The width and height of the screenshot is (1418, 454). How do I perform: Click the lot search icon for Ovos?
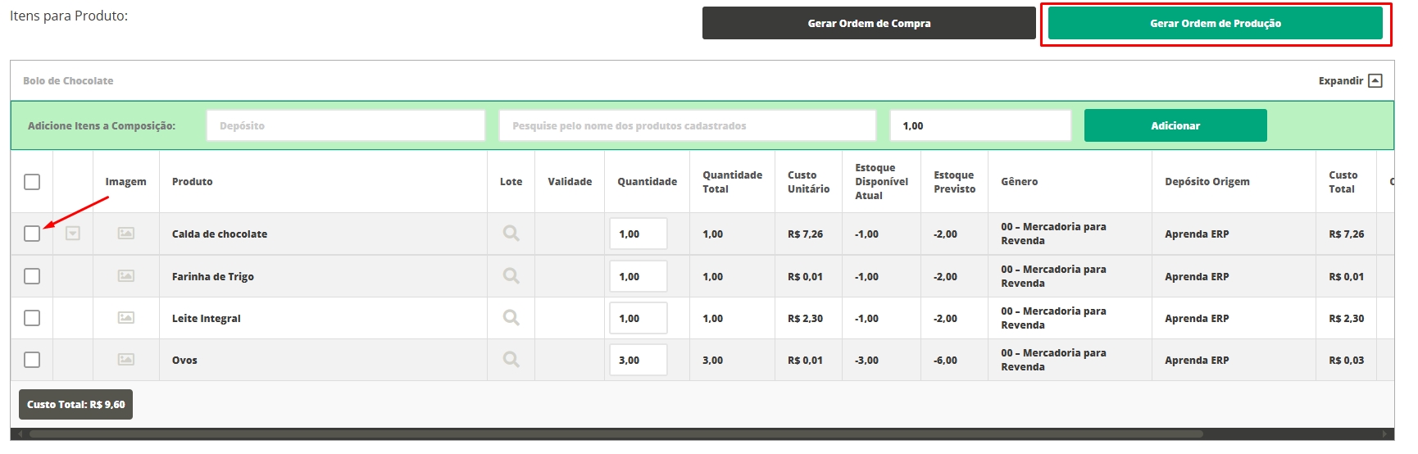point(511,360)
